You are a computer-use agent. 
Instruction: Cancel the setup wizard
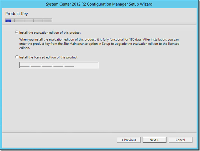tap(180, 140)
